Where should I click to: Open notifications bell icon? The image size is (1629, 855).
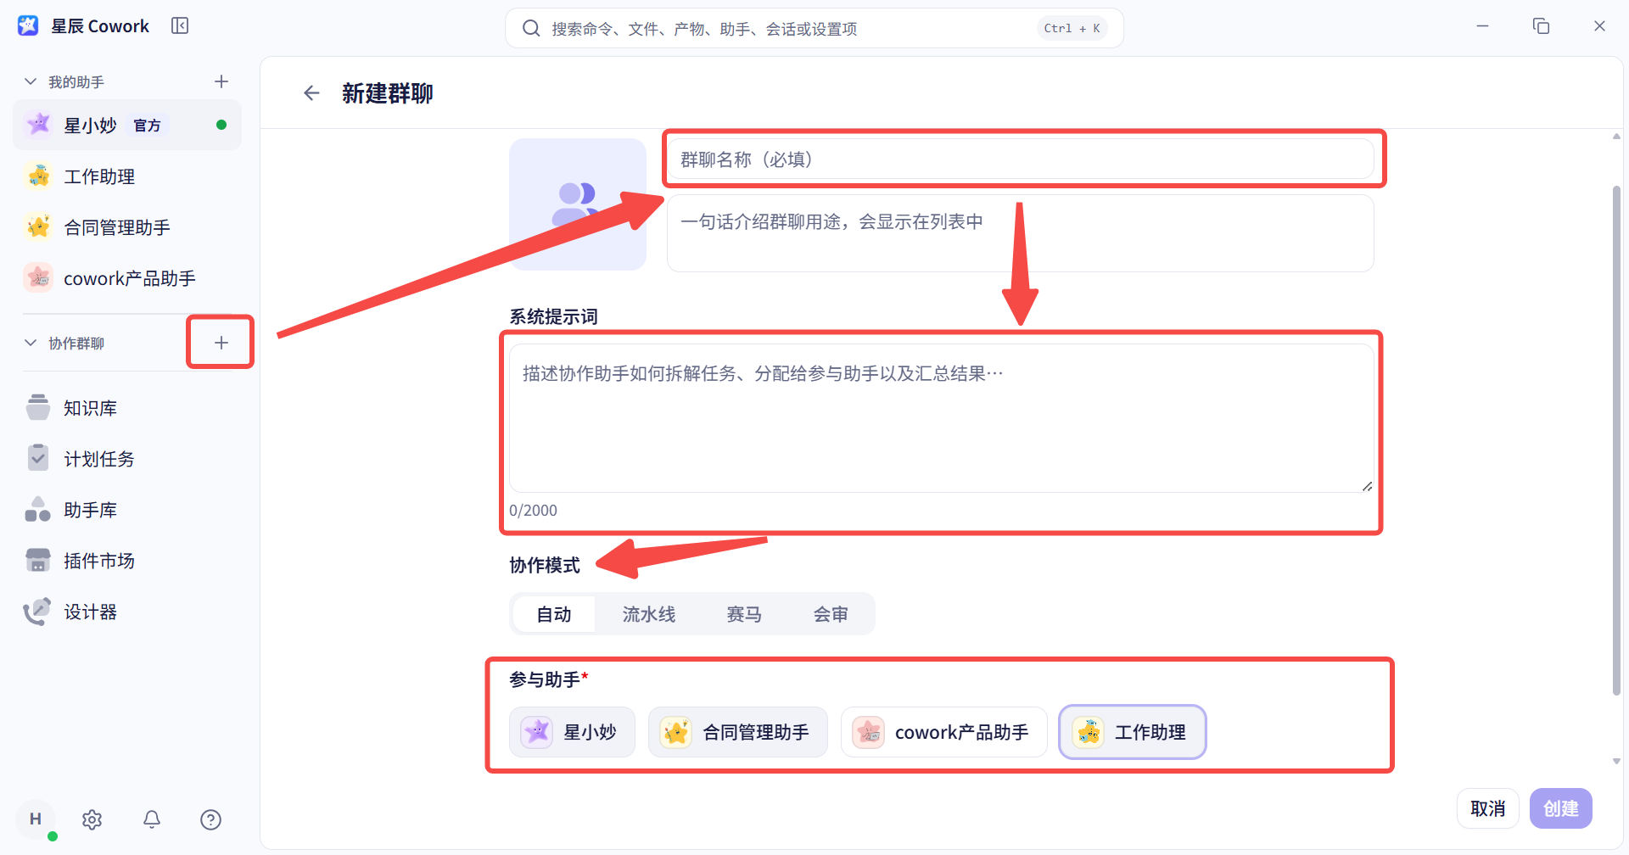pyautogui.click(x=152, y=819)
